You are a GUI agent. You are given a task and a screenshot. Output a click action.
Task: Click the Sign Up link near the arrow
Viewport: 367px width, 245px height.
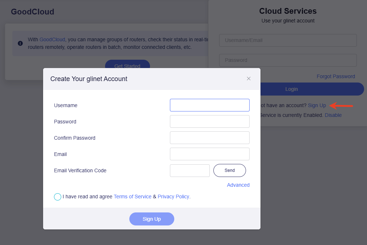pos(317,105)
